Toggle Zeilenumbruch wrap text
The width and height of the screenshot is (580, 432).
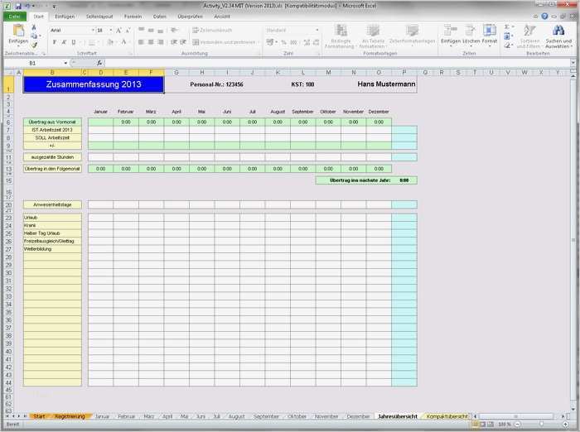[x=212, y=30]
